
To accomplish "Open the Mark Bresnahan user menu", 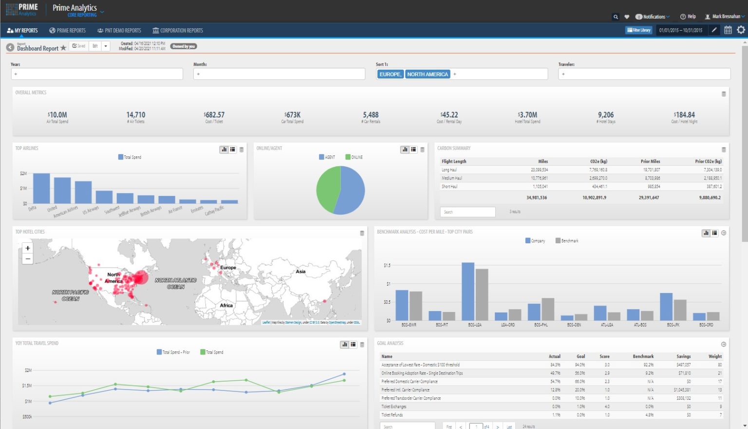I will click(724, 16).
